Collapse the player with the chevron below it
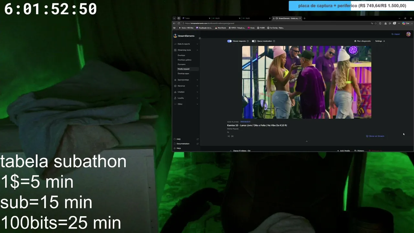Image resolution: width=414 pixels, height=233 pixels. click(307, 141)
